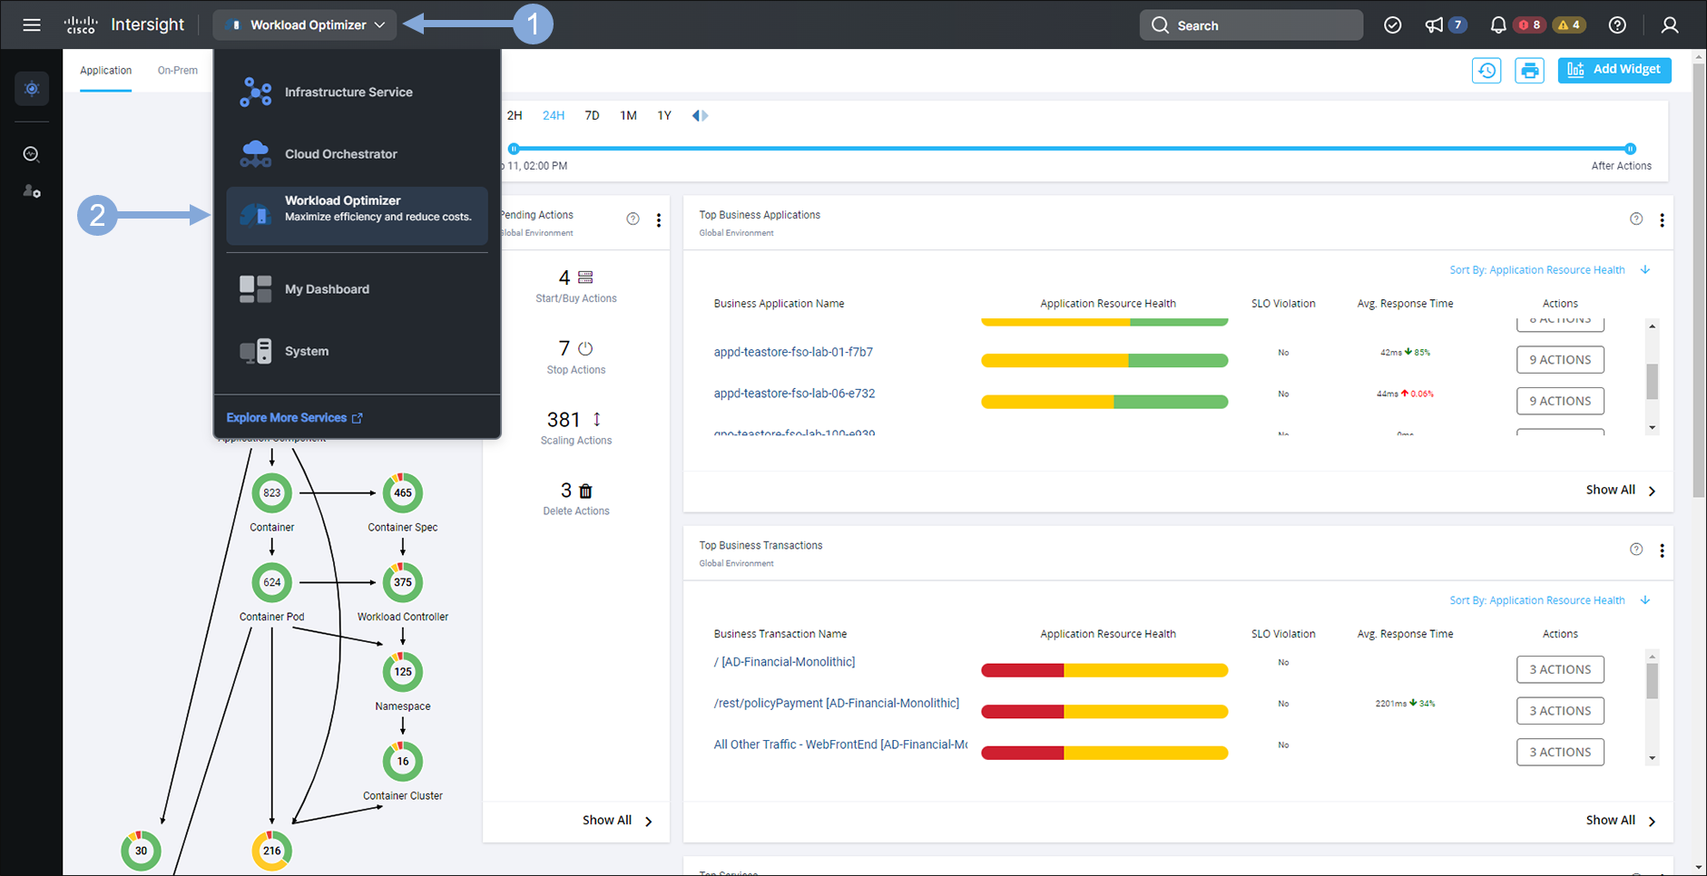Switch to the Application tab

click(105, 71)
